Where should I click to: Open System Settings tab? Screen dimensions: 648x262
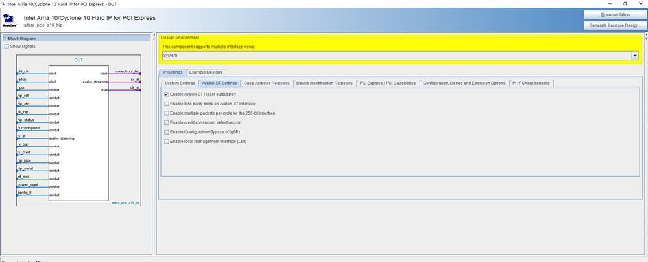click(180, 83)
